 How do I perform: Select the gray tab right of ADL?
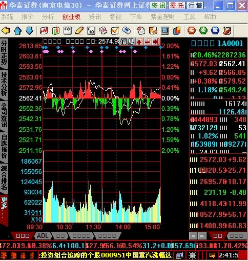click(60, 236)
